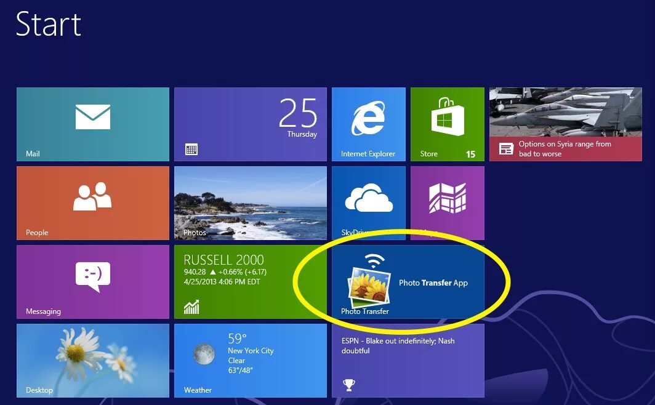Click the Store update count 15
655x405 pixels.
(471, 154)
